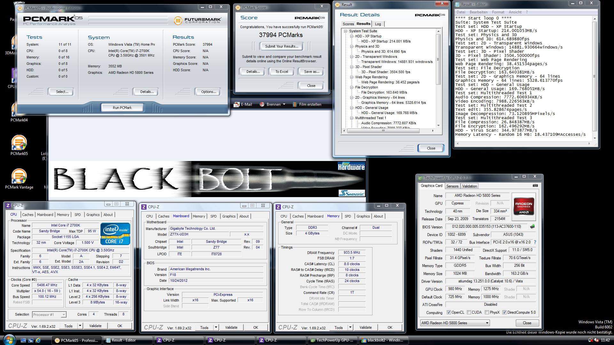
Task: Collapse the File Decryption node
Action: (352, 87)
